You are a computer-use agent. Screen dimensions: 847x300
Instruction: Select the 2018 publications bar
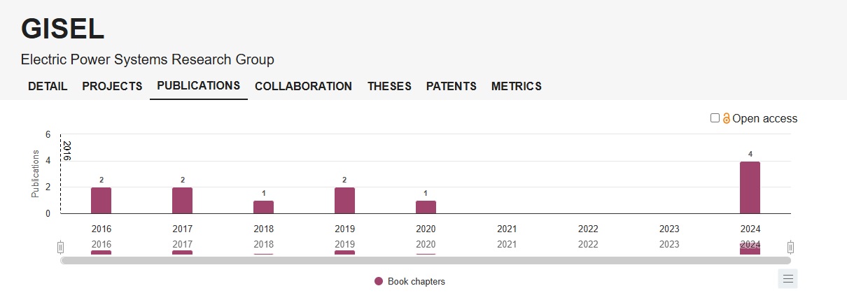pyautogui.click(x=263, y=207)
